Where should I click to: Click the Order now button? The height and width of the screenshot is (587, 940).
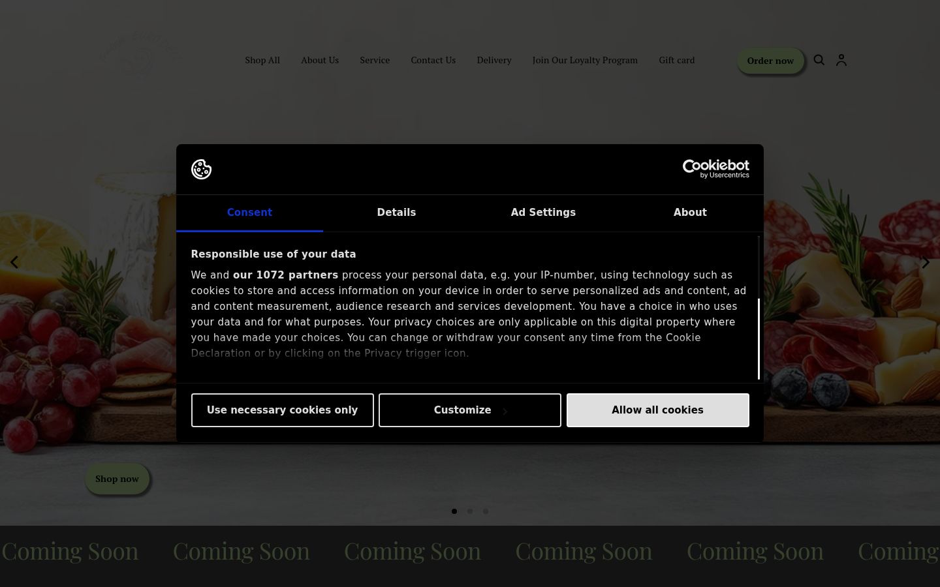click(770, 61)
